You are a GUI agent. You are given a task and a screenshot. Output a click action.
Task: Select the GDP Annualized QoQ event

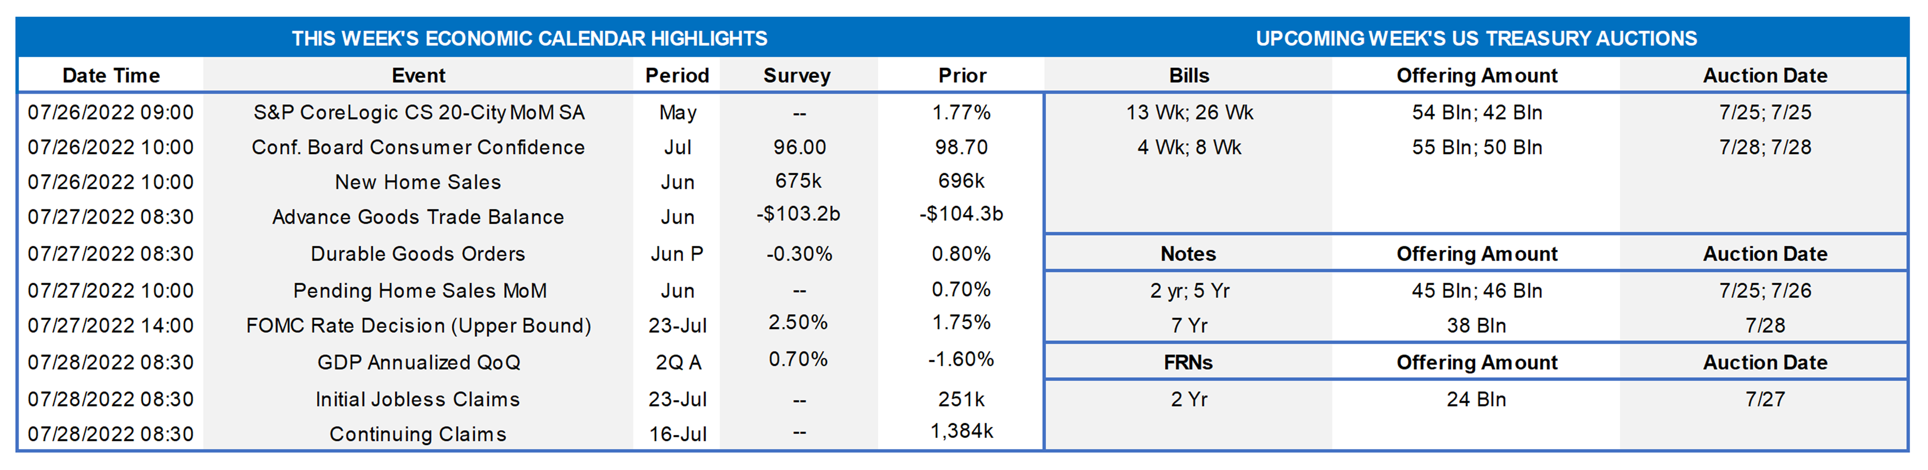coord(418,362)
